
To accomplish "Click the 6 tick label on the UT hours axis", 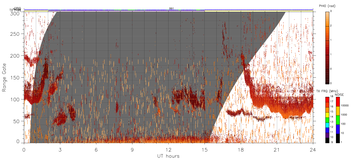I will [x=96, y=149].
